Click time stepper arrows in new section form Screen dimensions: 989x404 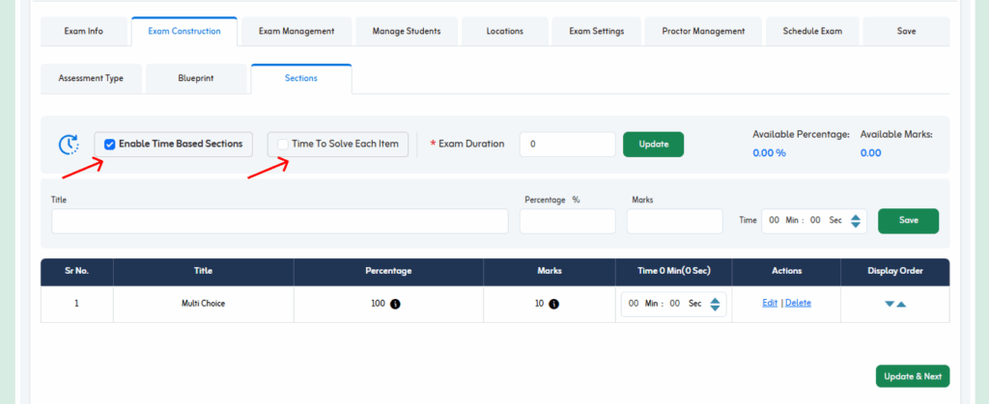click(x=857, y=221)
